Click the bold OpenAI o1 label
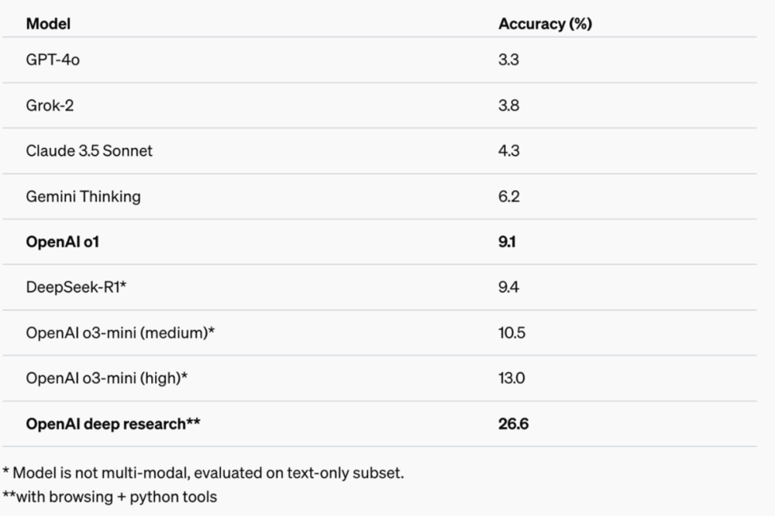Viewport: 775px width, 516px height. pyautogui.click(x=63, y=242)
